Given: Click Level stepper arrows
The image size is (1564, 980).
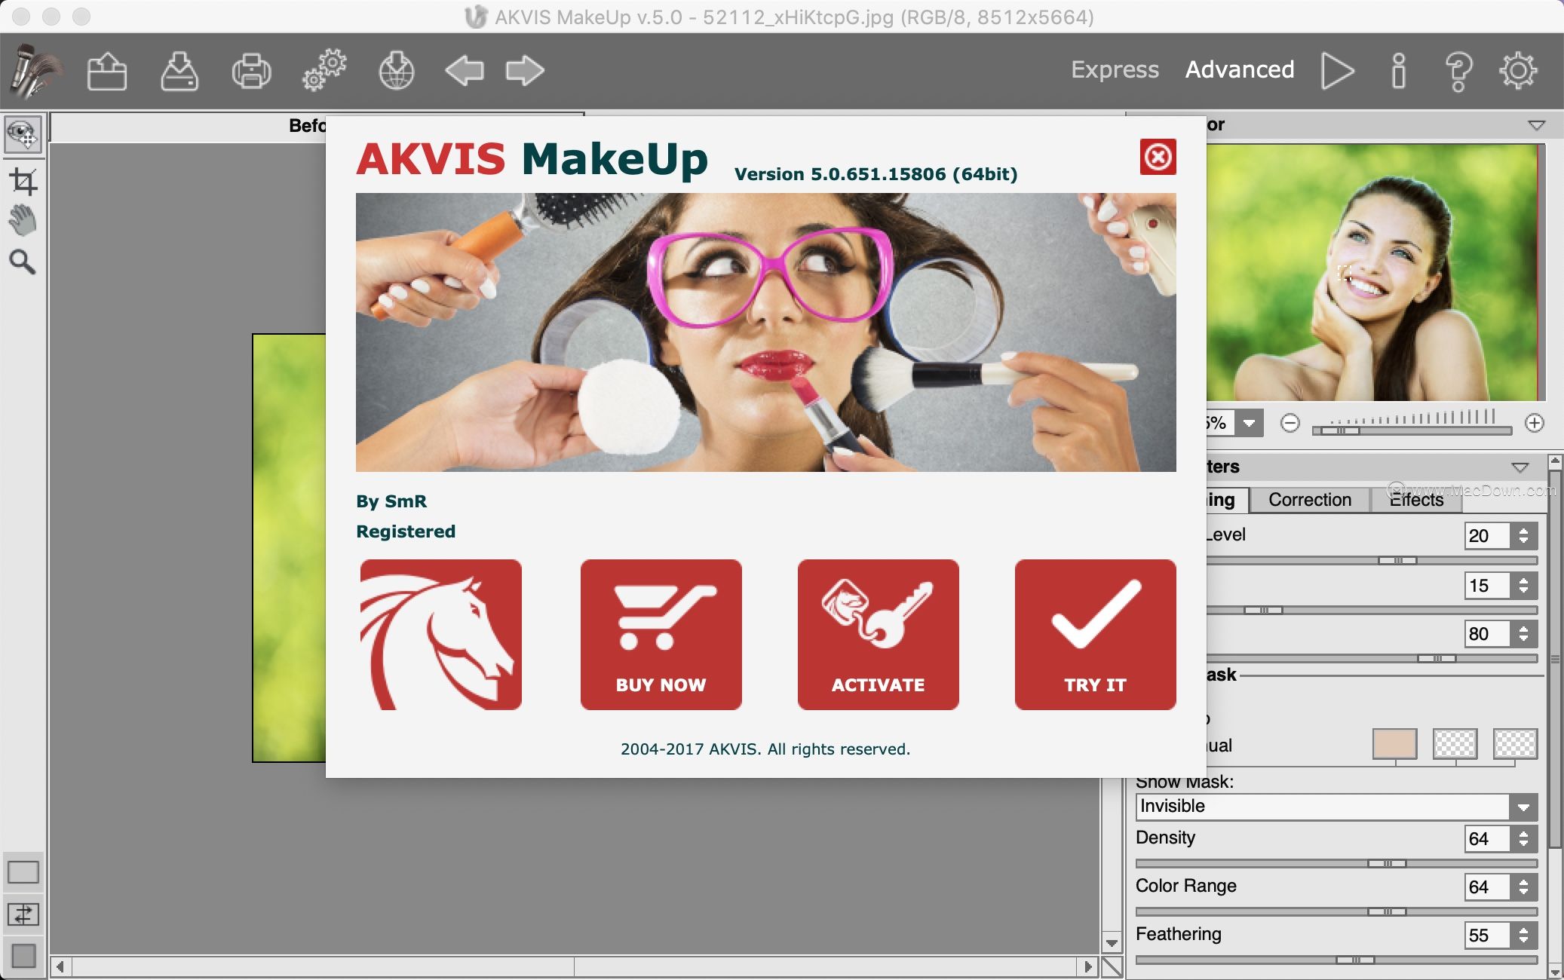Looking at the screenshot, I should [x=1524, y=536].
